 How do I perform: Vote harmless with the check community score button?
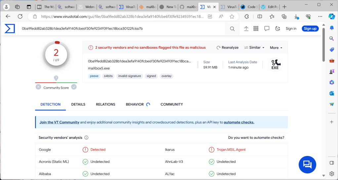(x=74, y=87)
